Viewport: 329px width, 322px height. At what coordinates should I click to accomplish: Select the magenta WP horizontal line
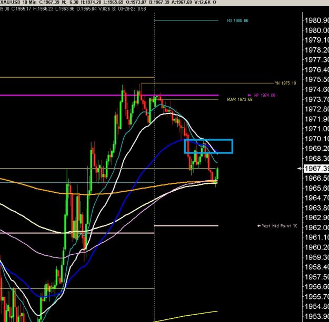pos(109,95)
